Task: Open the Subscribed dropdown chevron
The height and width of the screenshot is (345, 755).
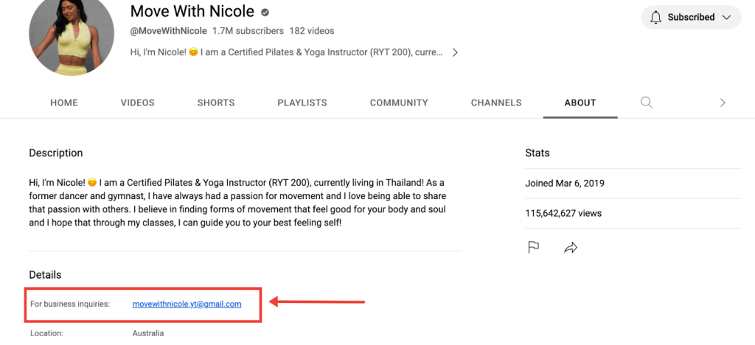Action: pyautogui.click(x=727, y=17)
